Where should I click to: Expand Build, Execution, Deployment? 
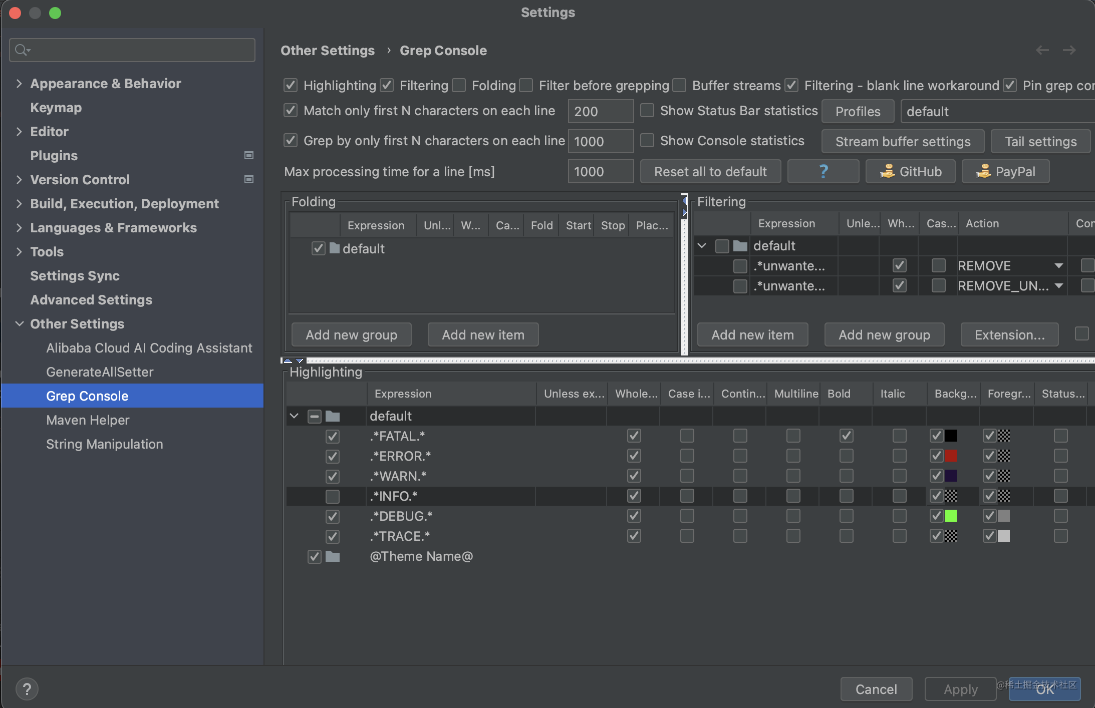(x=19, y=204)
